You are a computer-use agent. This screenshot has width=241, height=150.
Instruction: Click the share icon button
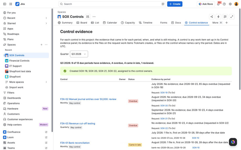tap(212, 17)
